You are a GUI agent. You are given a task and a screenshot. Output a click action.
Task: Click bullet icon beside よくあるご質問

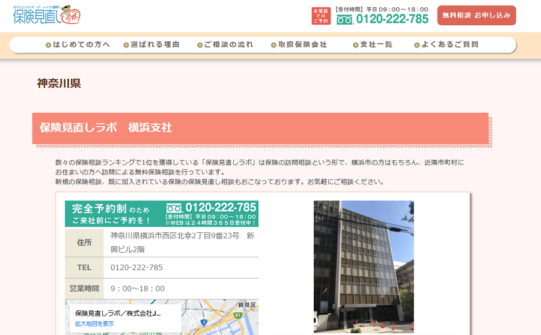click(417, 45)
